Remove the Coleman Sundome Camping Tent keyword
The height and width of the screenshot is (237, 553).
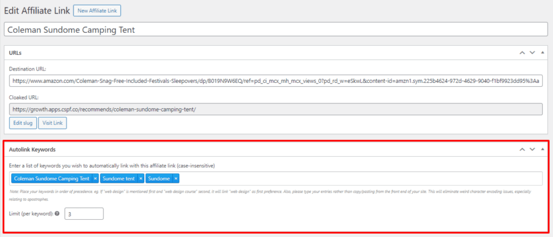(x=95, y=179)
